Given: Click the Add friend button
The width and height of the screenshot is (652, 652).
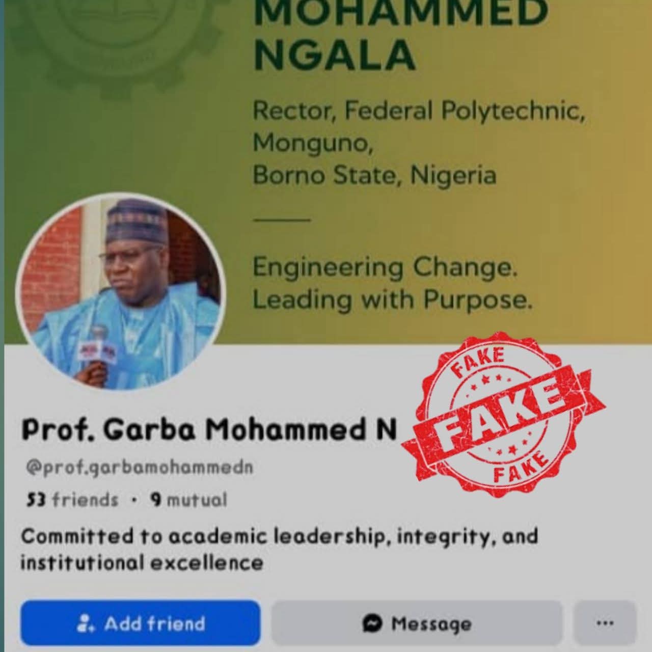Looking at the screenshot, I should pyautogui.click(x=141, y=623).
